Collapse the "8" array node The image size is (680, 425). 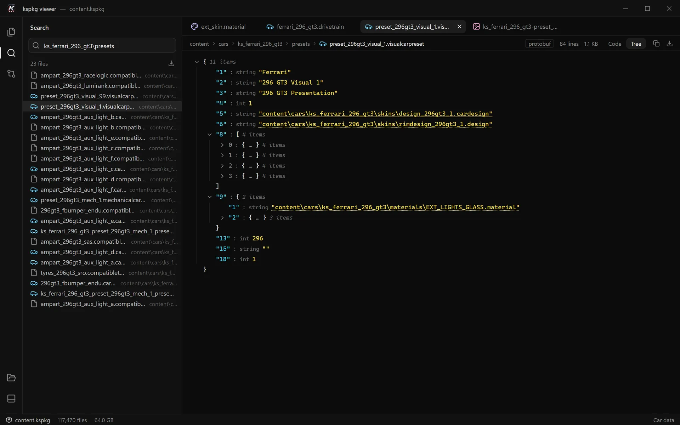(x=210, y=135)
